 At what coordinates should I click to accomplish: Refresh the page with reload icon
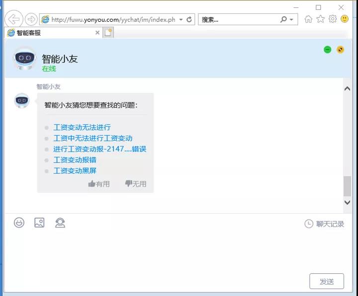pyautogui.click(x=189, y=19)
